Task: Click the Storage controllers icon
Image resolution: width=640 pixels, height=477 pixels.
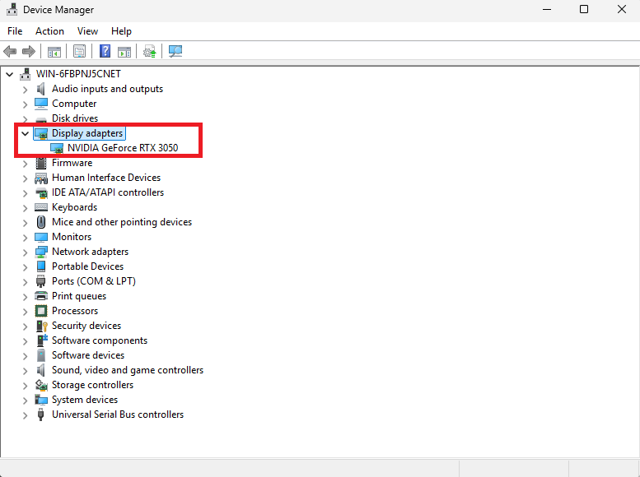Action: tap(41, 385)
